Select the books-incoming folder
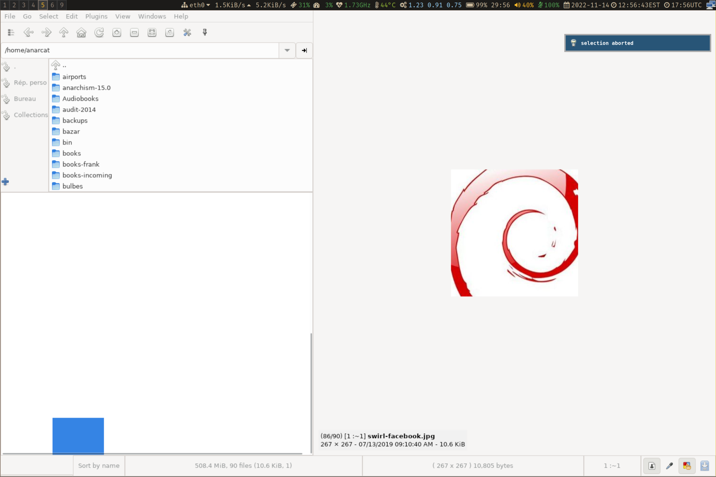The height and width of the screenshot is (477, 716). click(181, 175)
